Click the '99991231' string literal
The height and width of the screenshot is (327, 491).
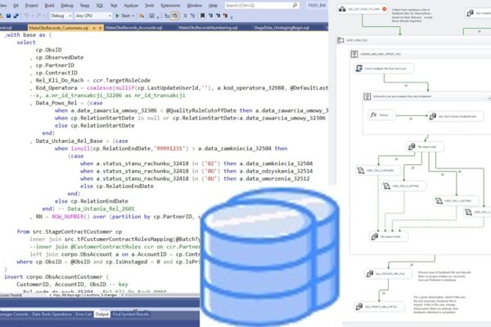(169, 148)
